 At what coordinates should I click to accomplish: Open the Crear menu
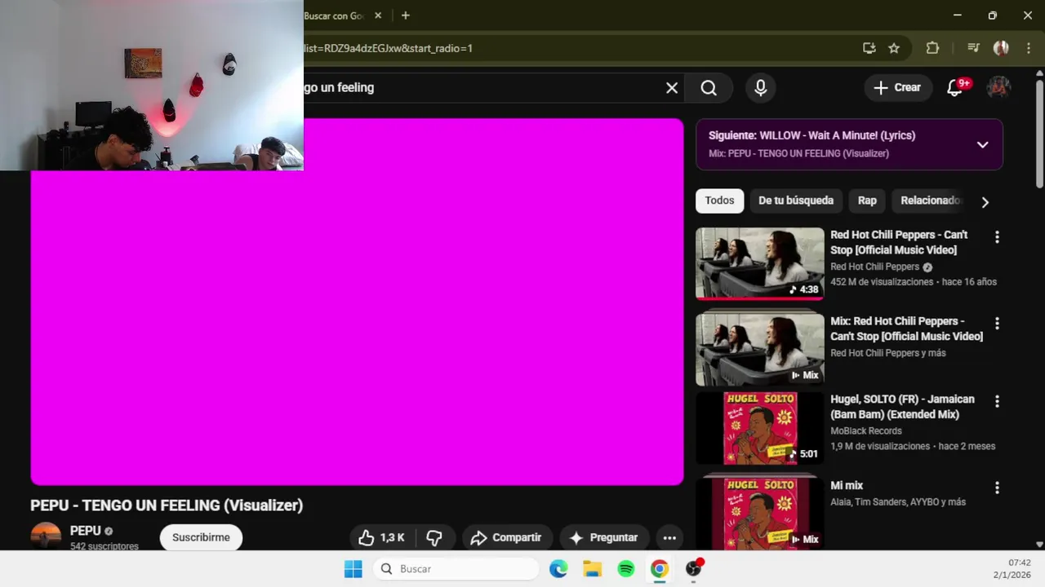(897, 88)
